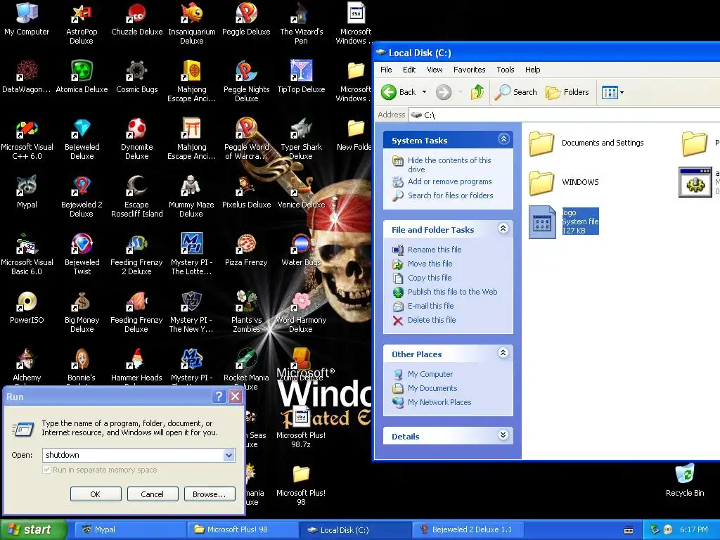Toggle Run in separate memory space checkbox
Screen dimensions: 720x540
(47, 470)
